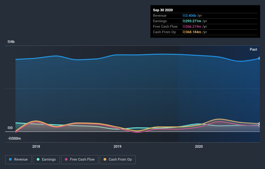Click the ₪0 y-axis label

(x=10, y=128)
